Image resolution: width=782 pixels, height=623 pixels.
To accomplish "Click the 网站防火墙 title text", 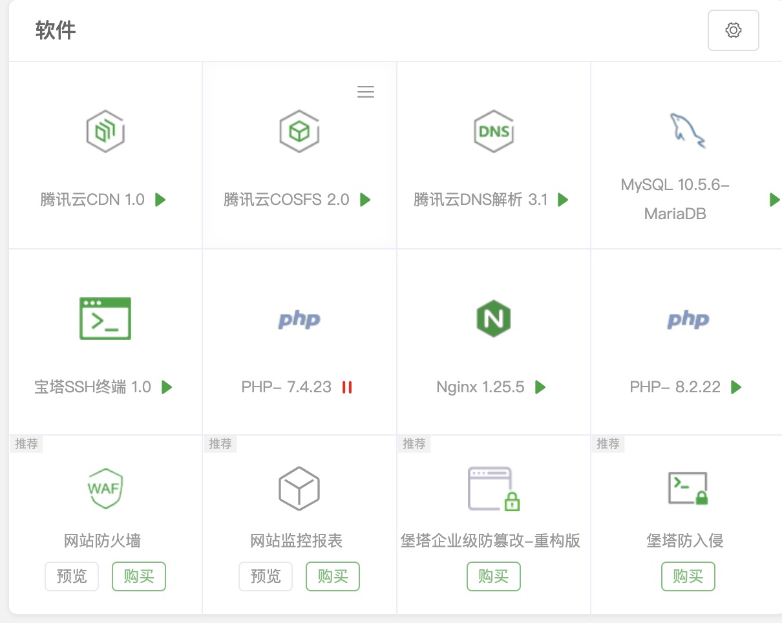I will (103, 540).
